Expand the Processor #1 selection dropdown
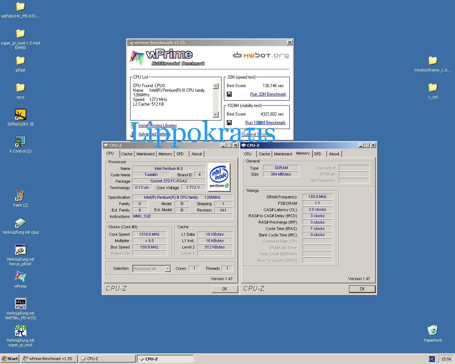The image size is (455, 364). click(167, 269)
